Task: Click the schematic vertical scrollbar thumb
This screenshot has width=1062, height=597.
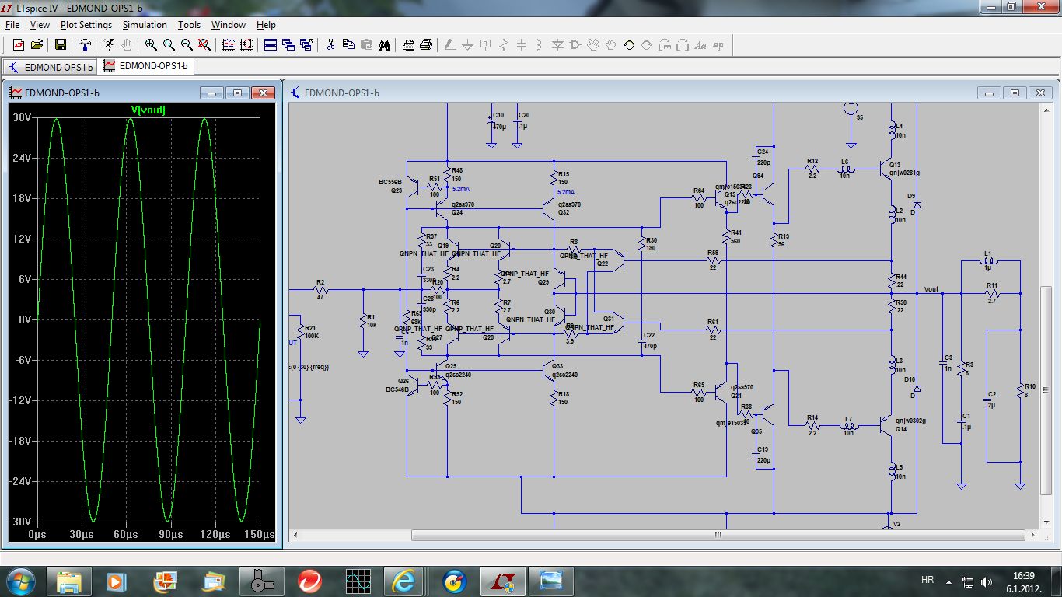Action: tap(1046, 389)
